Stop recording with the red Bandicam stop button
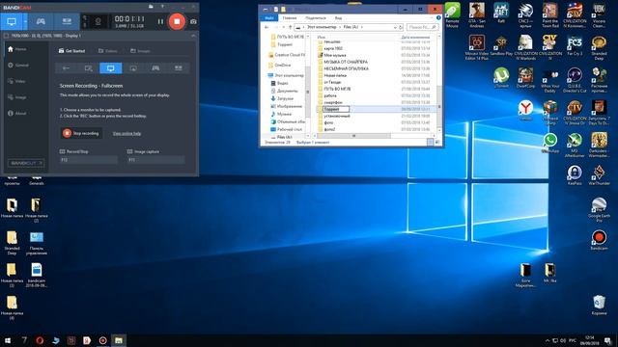Viewport: 618px width, 347px height. coord(177,21)
